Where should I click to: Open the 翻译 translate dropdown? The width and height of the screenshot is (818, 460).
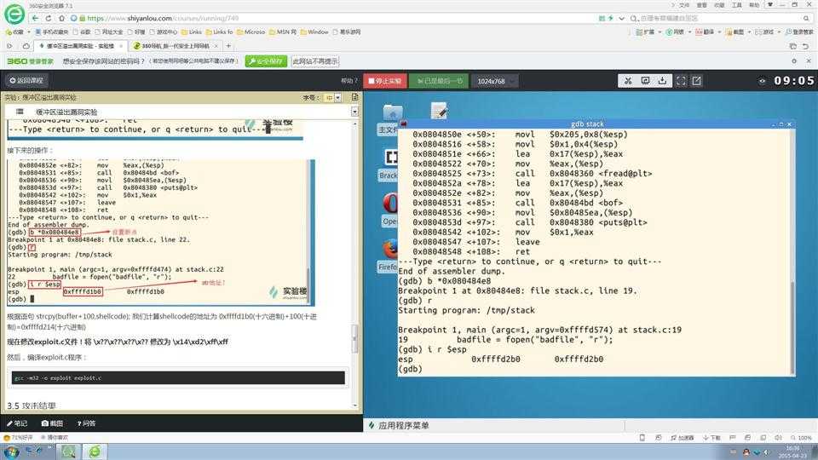[707, 32]
